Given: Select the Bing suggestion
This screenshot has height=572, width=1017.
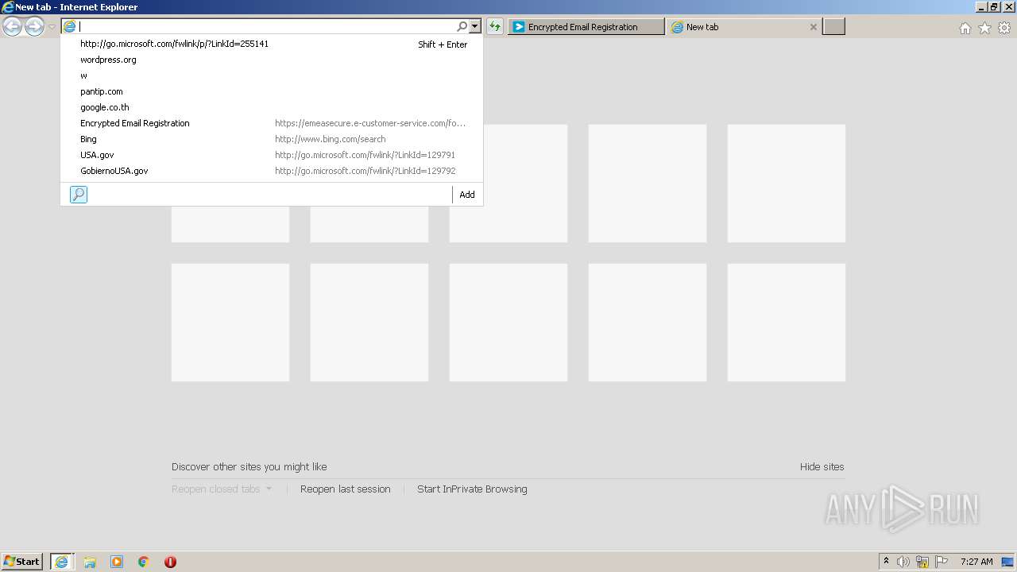Looking at the screenshot, I should coord(272,139).
